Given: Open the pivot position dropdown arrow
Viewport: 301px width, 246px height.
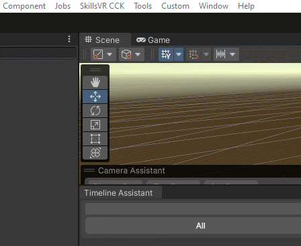Looking at the screenshot, I should pyautogui.click(x=110, y=54).
